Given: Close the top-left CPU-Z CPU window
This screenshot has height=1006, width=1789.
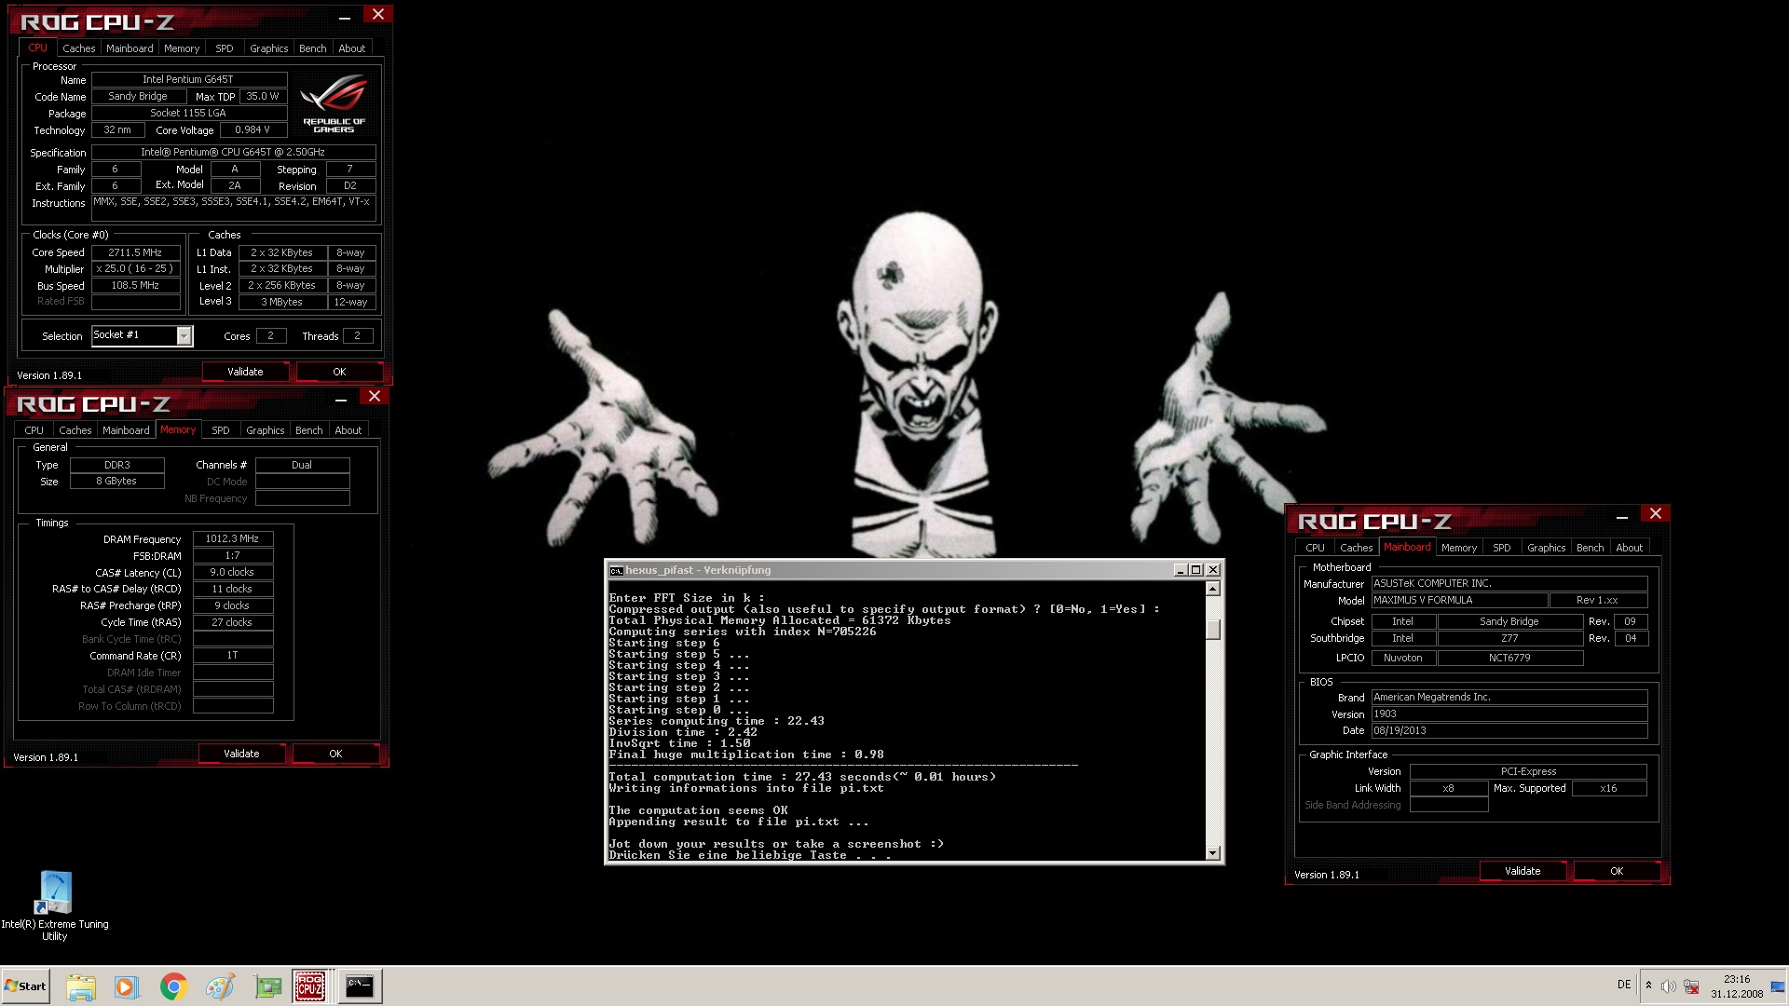Looking at the screenshot, I should [x=377, y=14].
